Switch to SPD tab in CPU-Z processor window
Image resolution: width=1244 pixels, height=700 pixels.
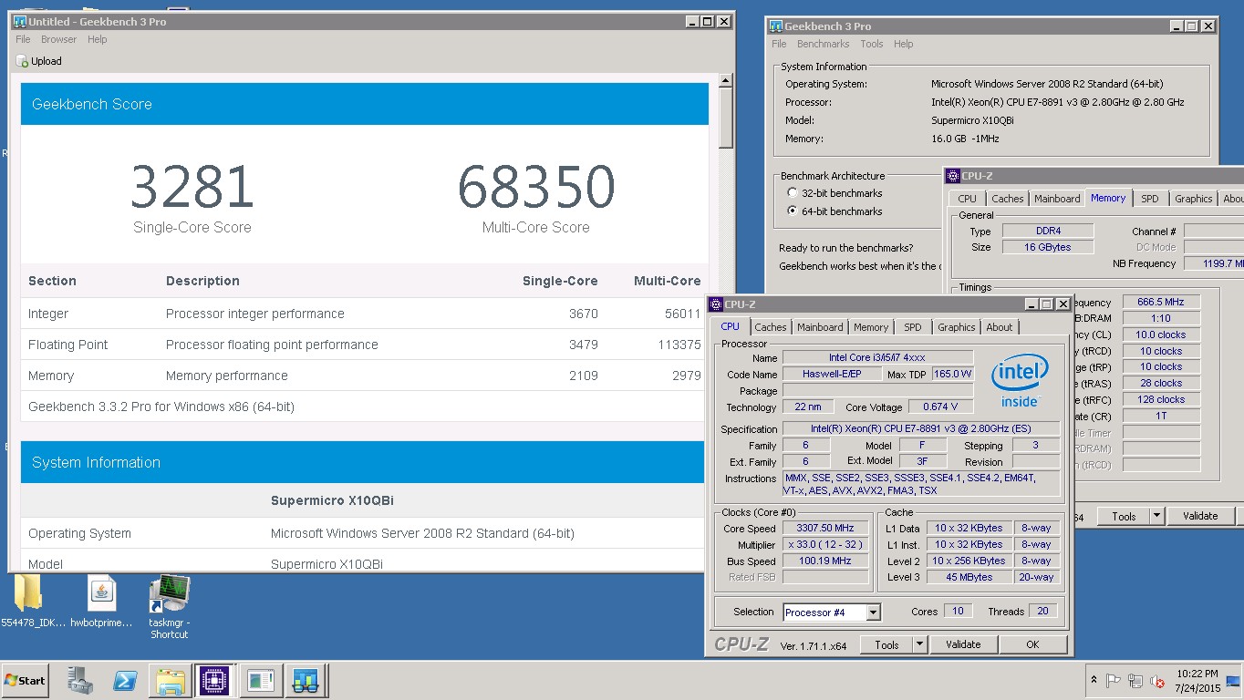point(913,327)
